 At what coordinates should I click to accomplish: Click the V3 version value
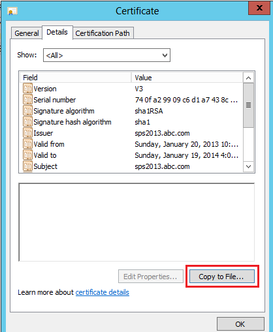point(139,89)
